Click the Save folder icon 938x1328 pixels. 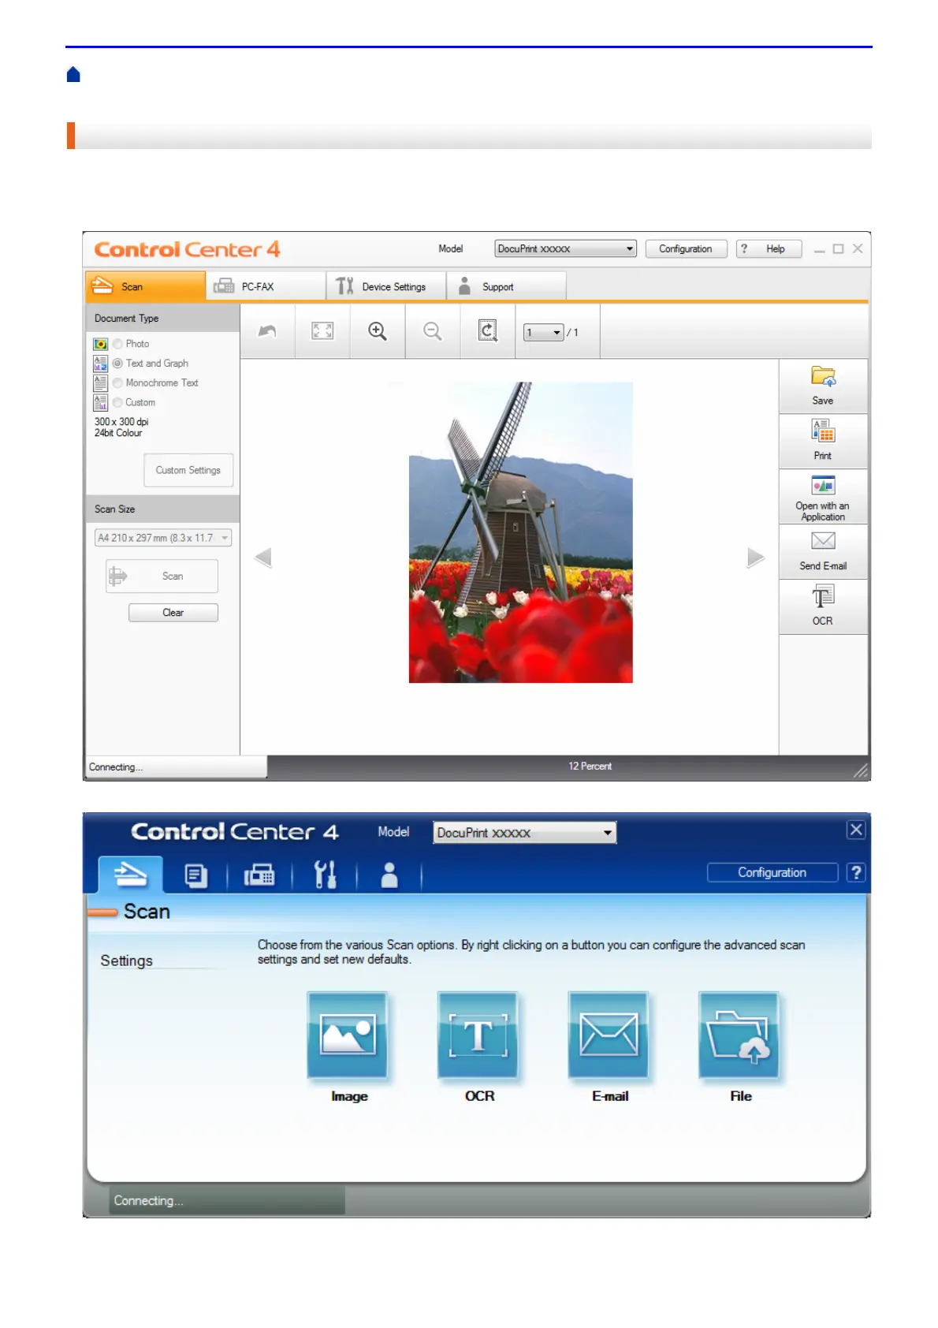[x=823, y=376]
